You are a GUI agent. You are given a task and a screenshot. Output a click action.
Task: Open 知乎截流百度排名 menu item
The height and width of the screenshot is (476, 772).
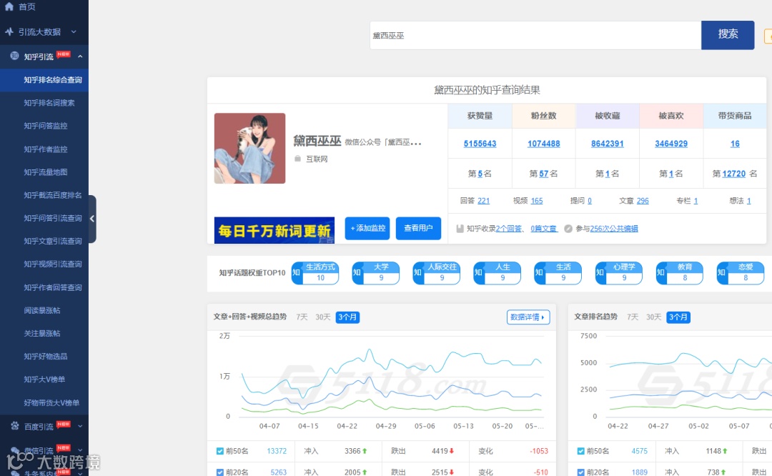point(53,195)
